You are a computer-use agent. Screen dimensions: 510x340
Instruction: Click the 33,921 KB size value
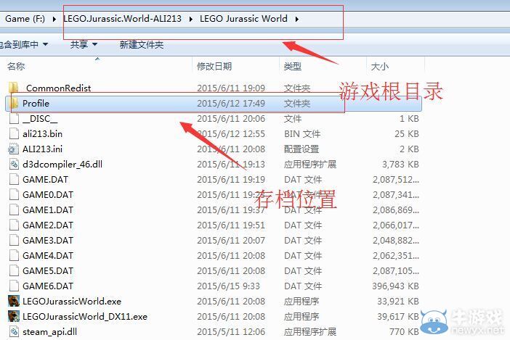point(398,301)
